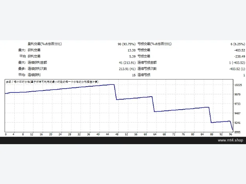Click the label "连续获利次数"
Image resolution: width=246 pixels, height=184 pixels.
37,69
